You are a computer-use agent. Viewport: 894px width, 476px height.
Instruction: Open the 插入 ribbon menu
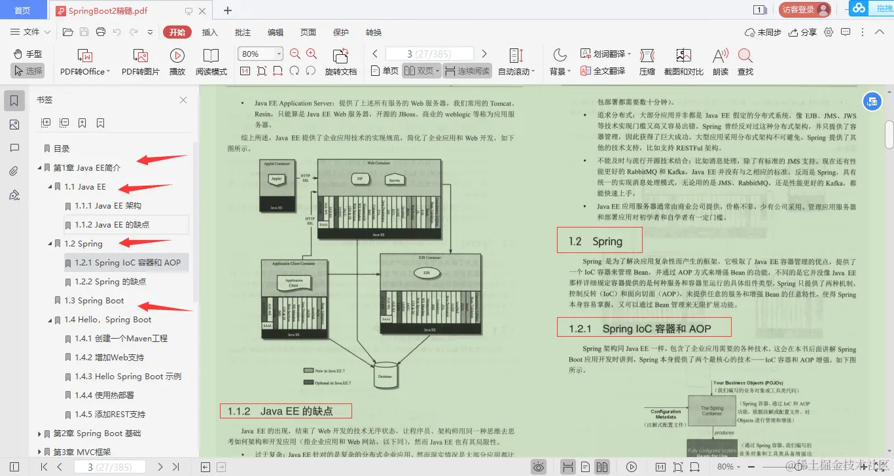click(210, 31)
